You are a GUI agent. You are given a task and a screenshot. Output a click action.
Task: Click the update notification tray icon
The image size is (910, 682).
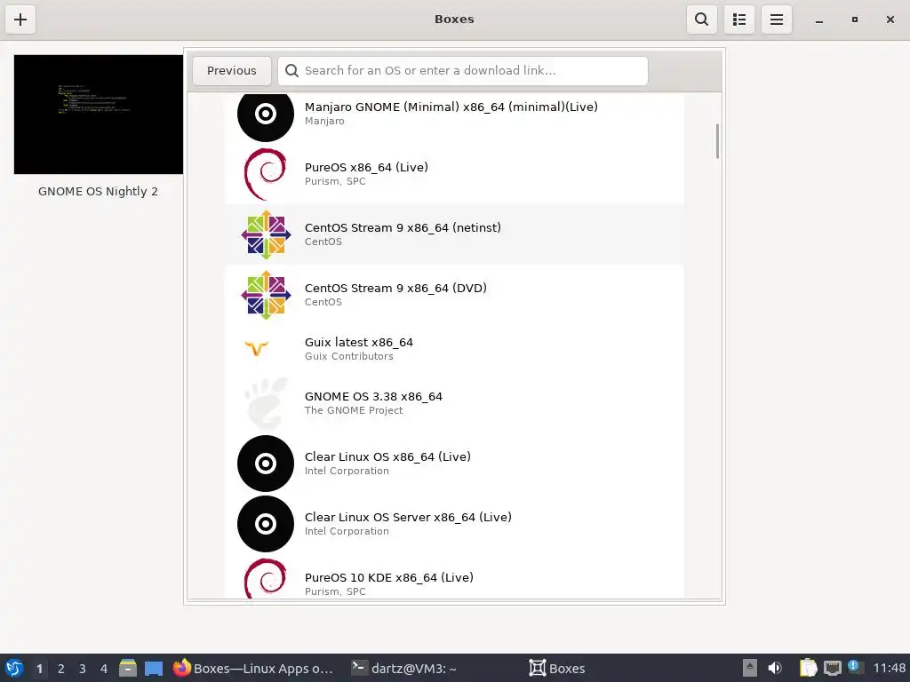[x=855, y=667]
